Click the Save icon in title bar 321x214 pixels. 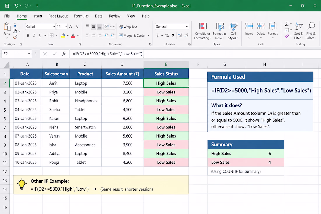point(7,6)
